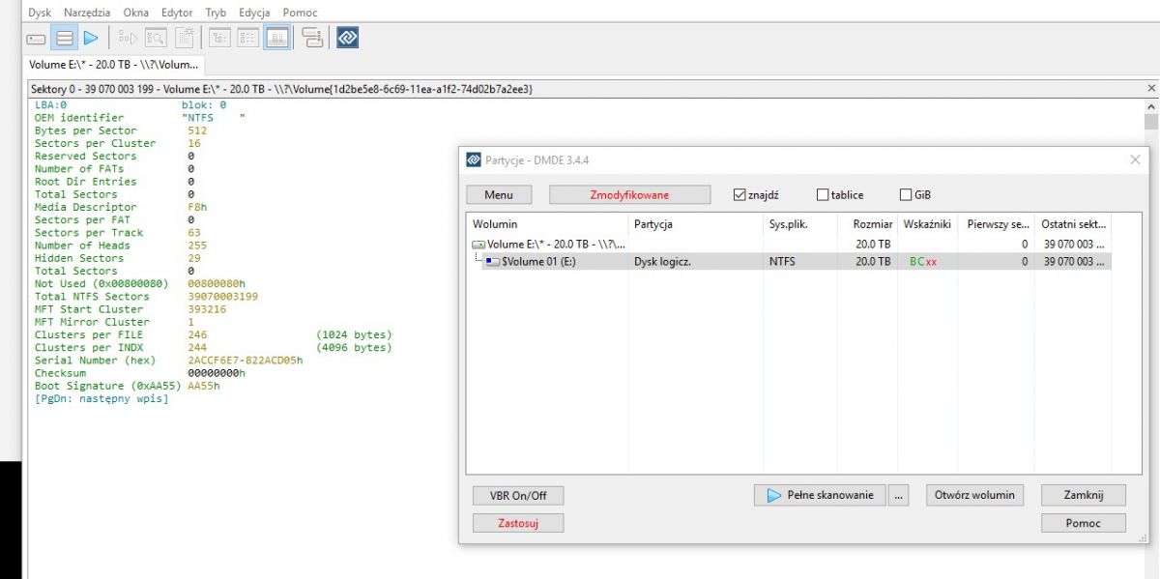Open the Tryb menu
The image size is (1160, 579).
216,13
